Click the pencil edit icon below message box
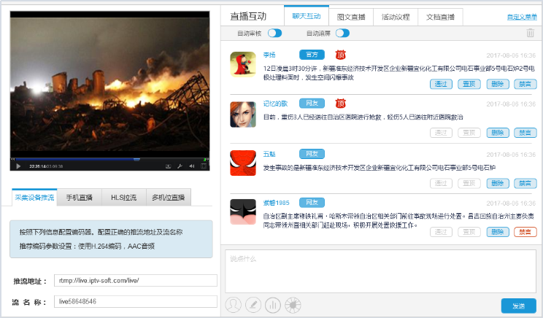543x318 pixels. tap(253, 304)
